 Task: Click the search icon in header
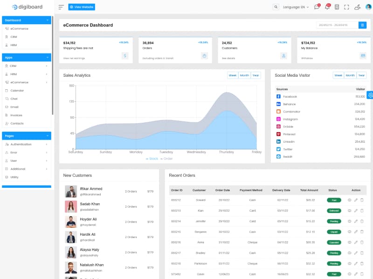pyautogui.click(x=276, y=7)
